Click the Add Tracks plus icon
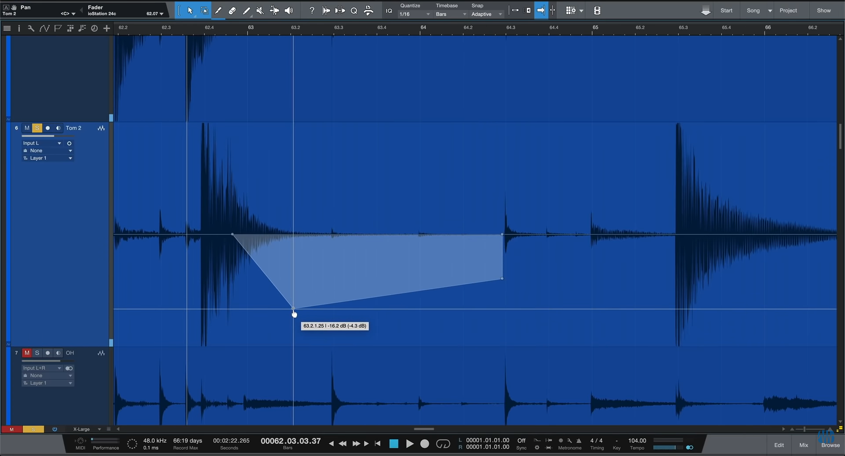The height and width of the screenshot is (456, 845). tap(107, 28)
